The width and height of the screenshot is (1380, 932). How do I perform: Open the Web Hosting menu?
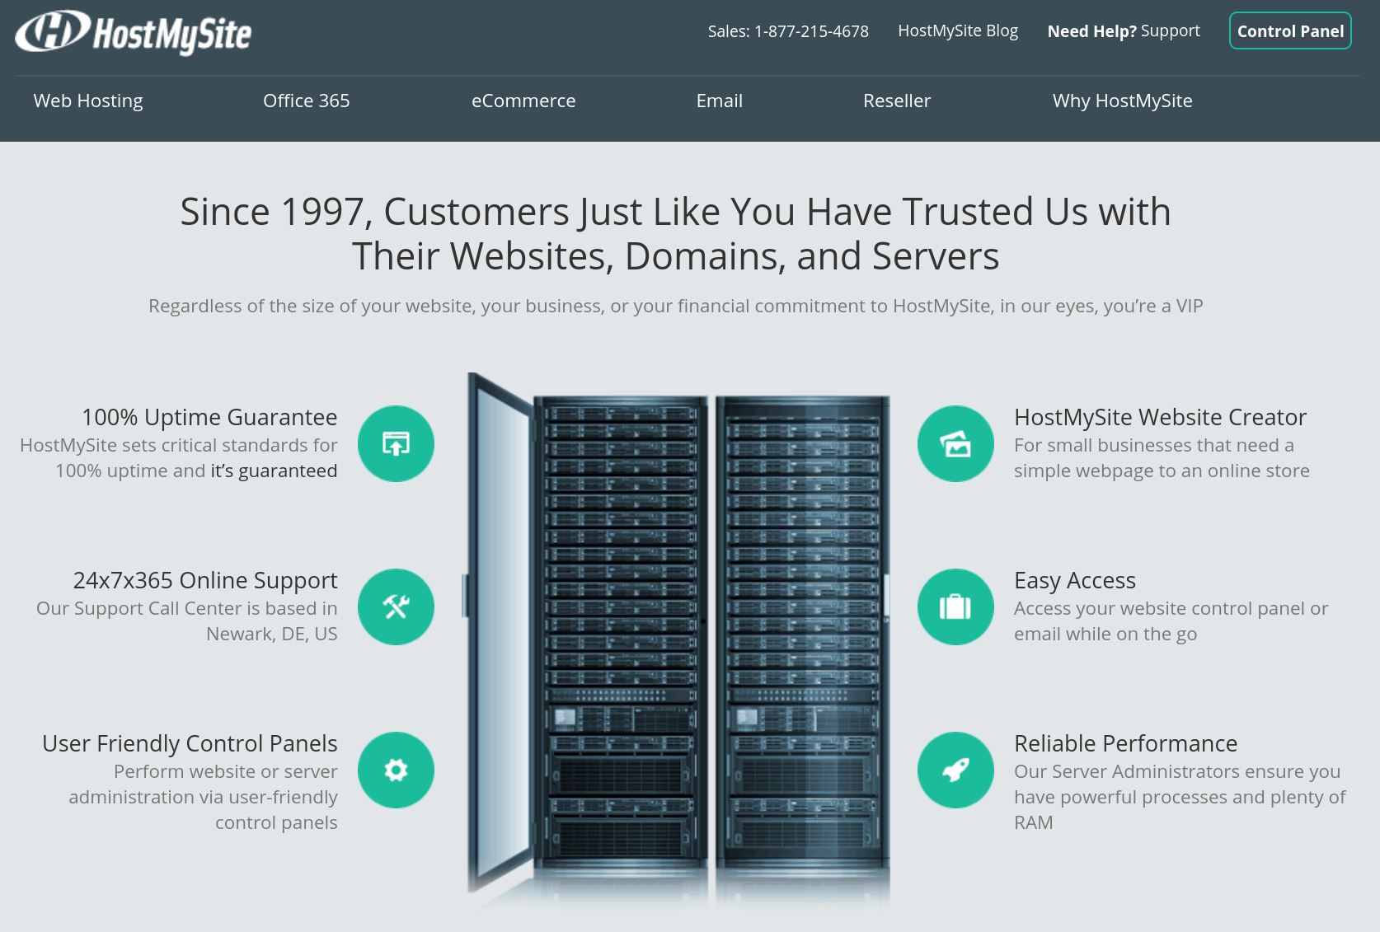click(x=88, y=101)
